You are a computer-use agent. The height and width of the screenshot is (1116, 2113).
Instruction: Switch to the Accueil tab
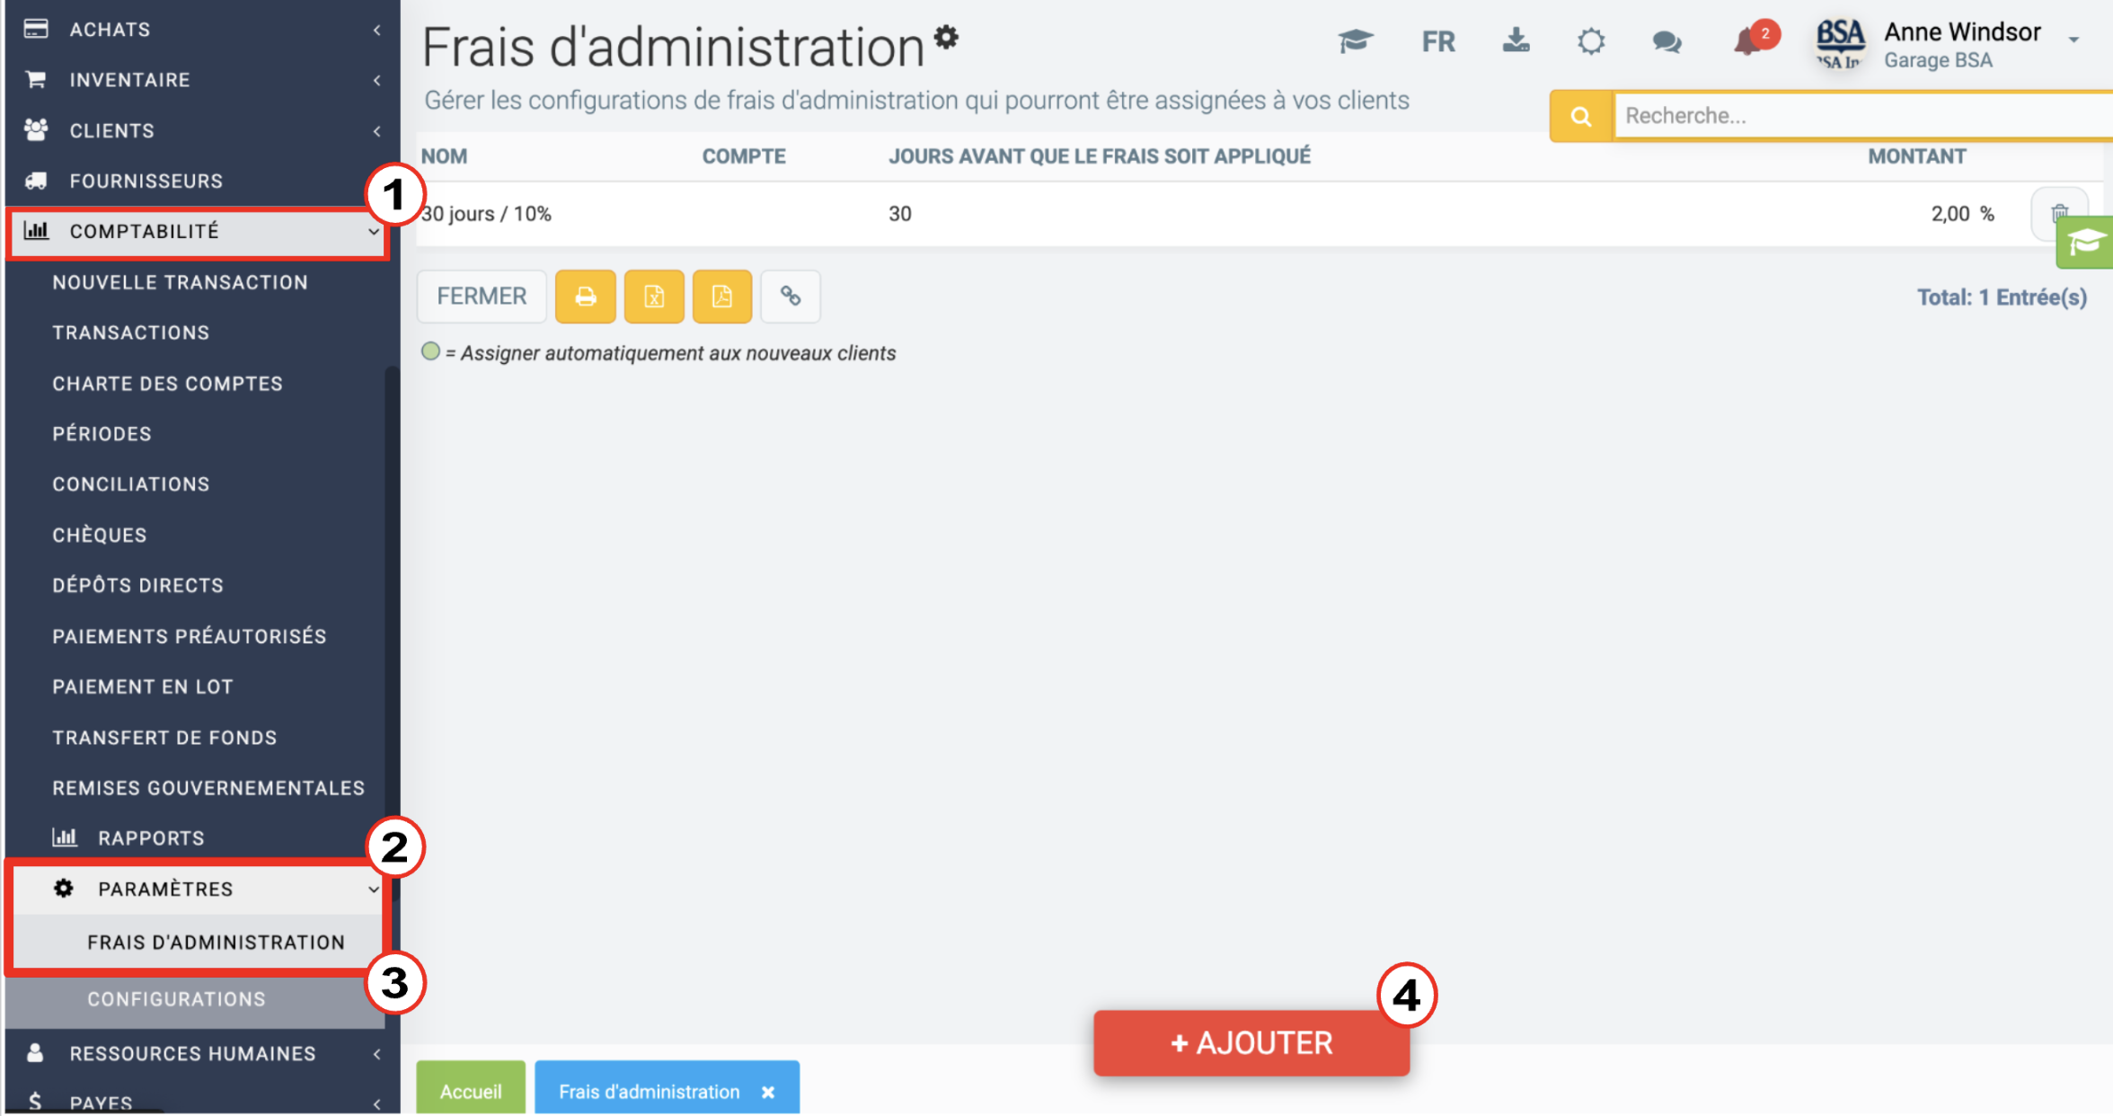point(471,1090)
